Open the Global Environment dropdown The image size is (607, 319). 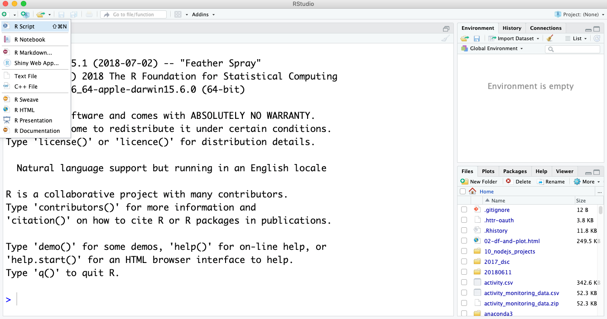492,48
